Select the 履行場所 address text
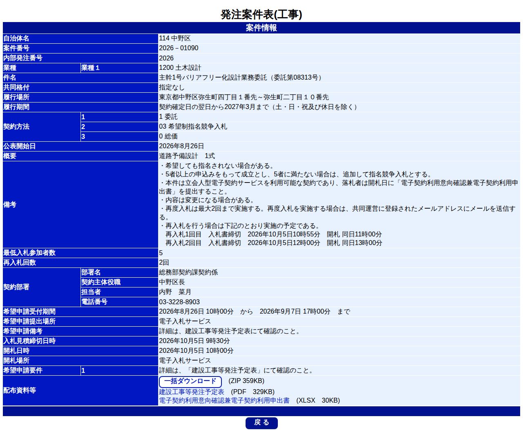Screen dimensions: 523x430 click(244, 97)
